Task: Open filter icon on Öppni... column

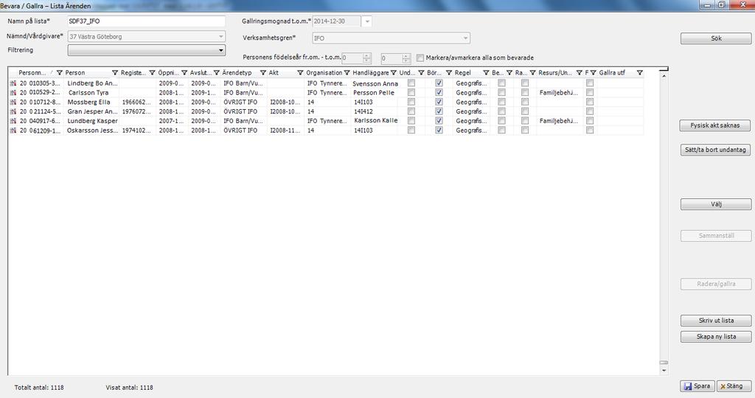Action: (x=184, y=73)
